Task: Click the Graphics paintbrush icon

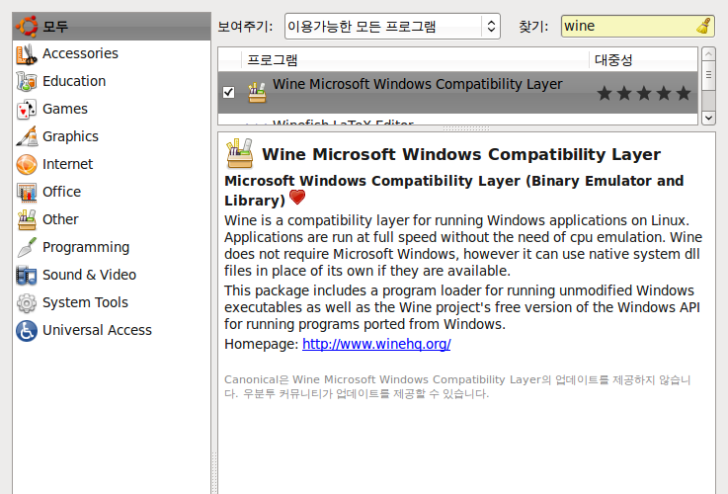Action: point(27,136)
